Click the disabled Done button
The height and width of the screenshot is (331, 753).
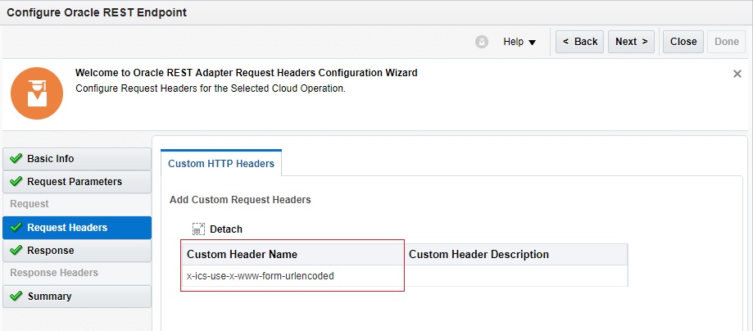(726, 42)
